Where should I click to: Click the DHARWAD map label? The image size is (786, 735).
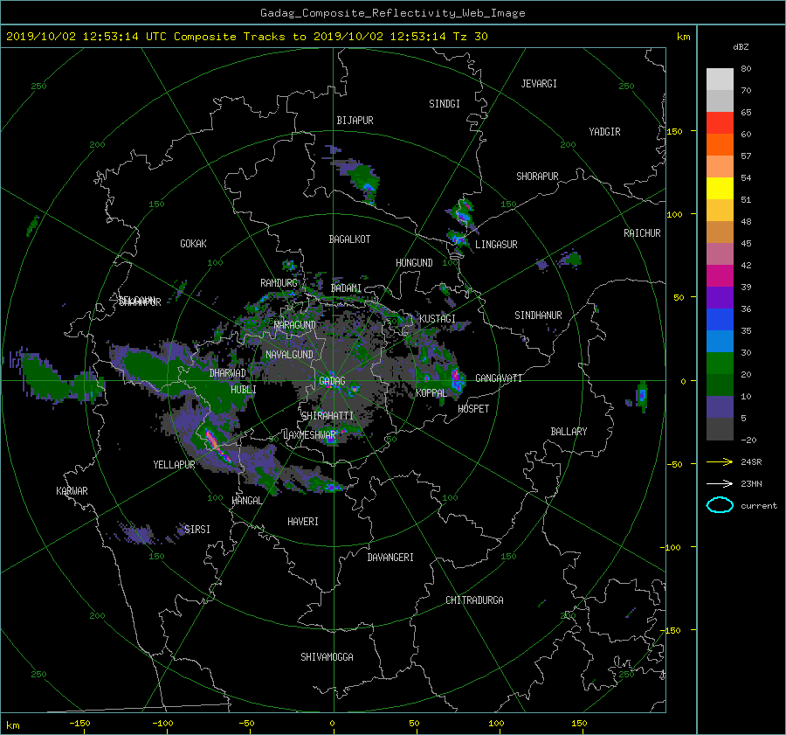click(227, 373)
